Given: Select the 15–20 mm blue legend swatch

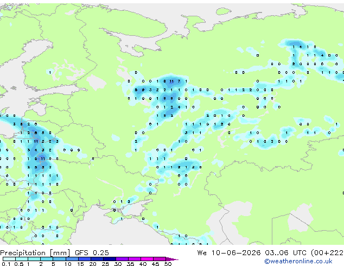Looking at the screenshot, I should [85, 259].
